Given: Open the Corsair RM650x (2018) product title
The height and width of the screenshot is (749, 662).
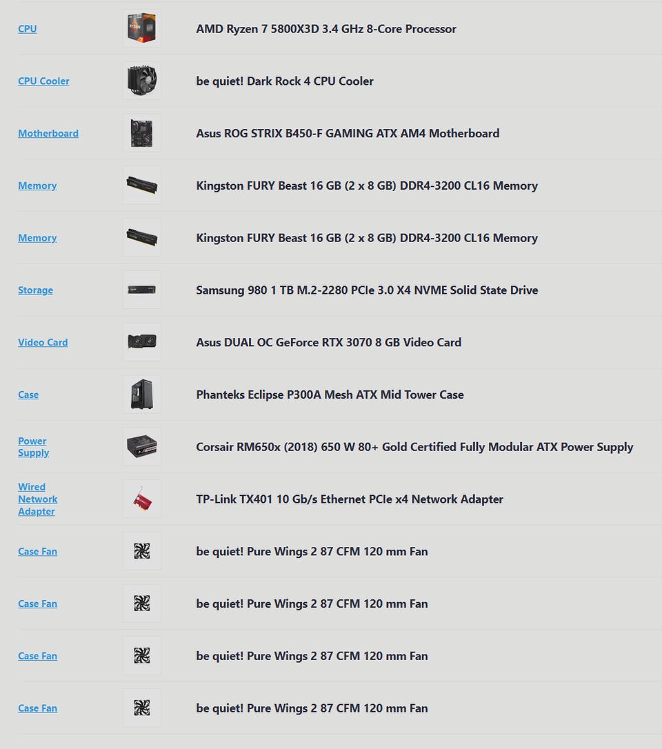Looking at the screenshot, I should click(x=414, y=447).
